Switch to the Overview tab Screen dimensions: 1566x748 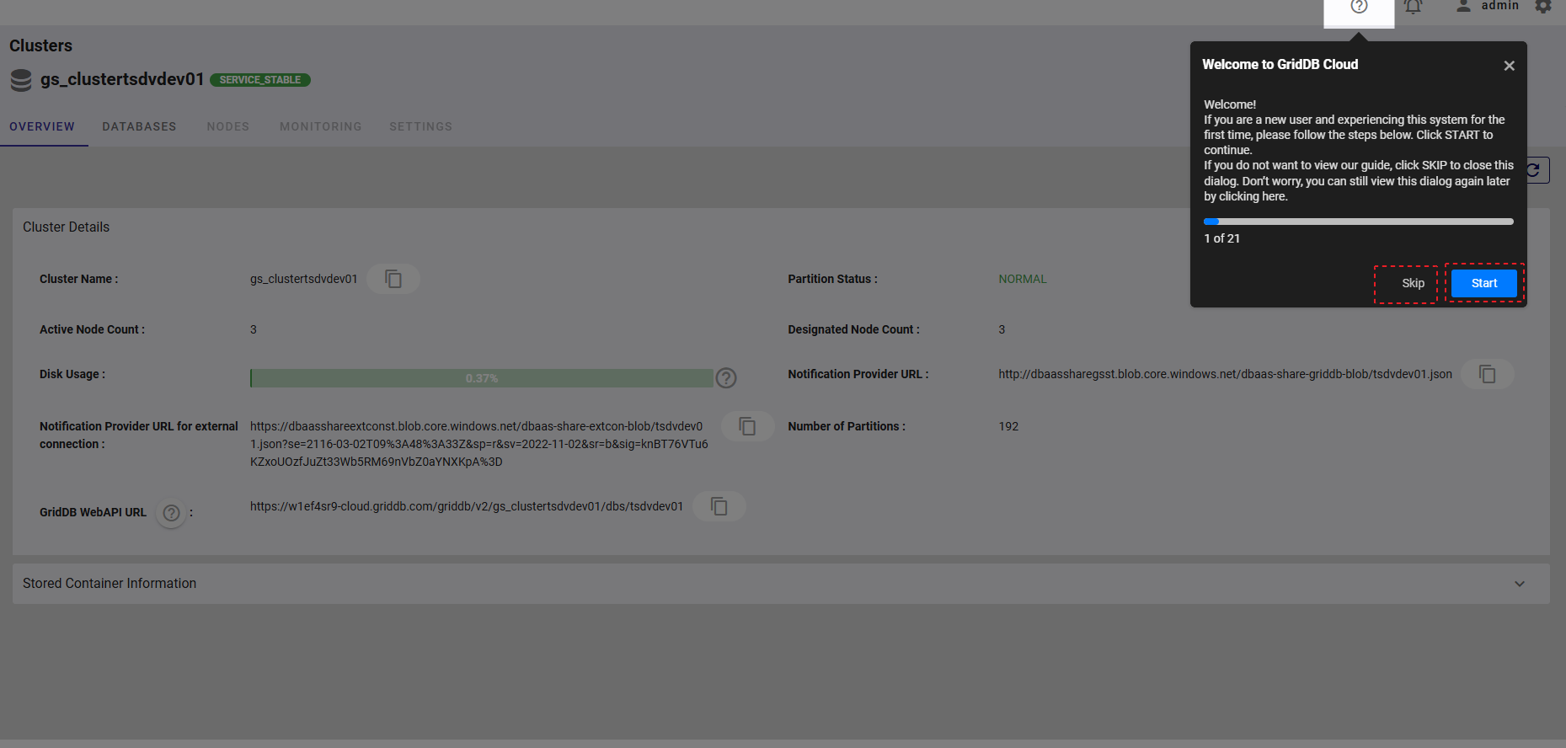pos(42,127)
